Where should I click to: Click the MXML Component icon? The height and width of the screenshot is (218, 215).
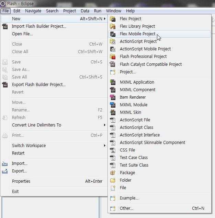tap(113, 90)
